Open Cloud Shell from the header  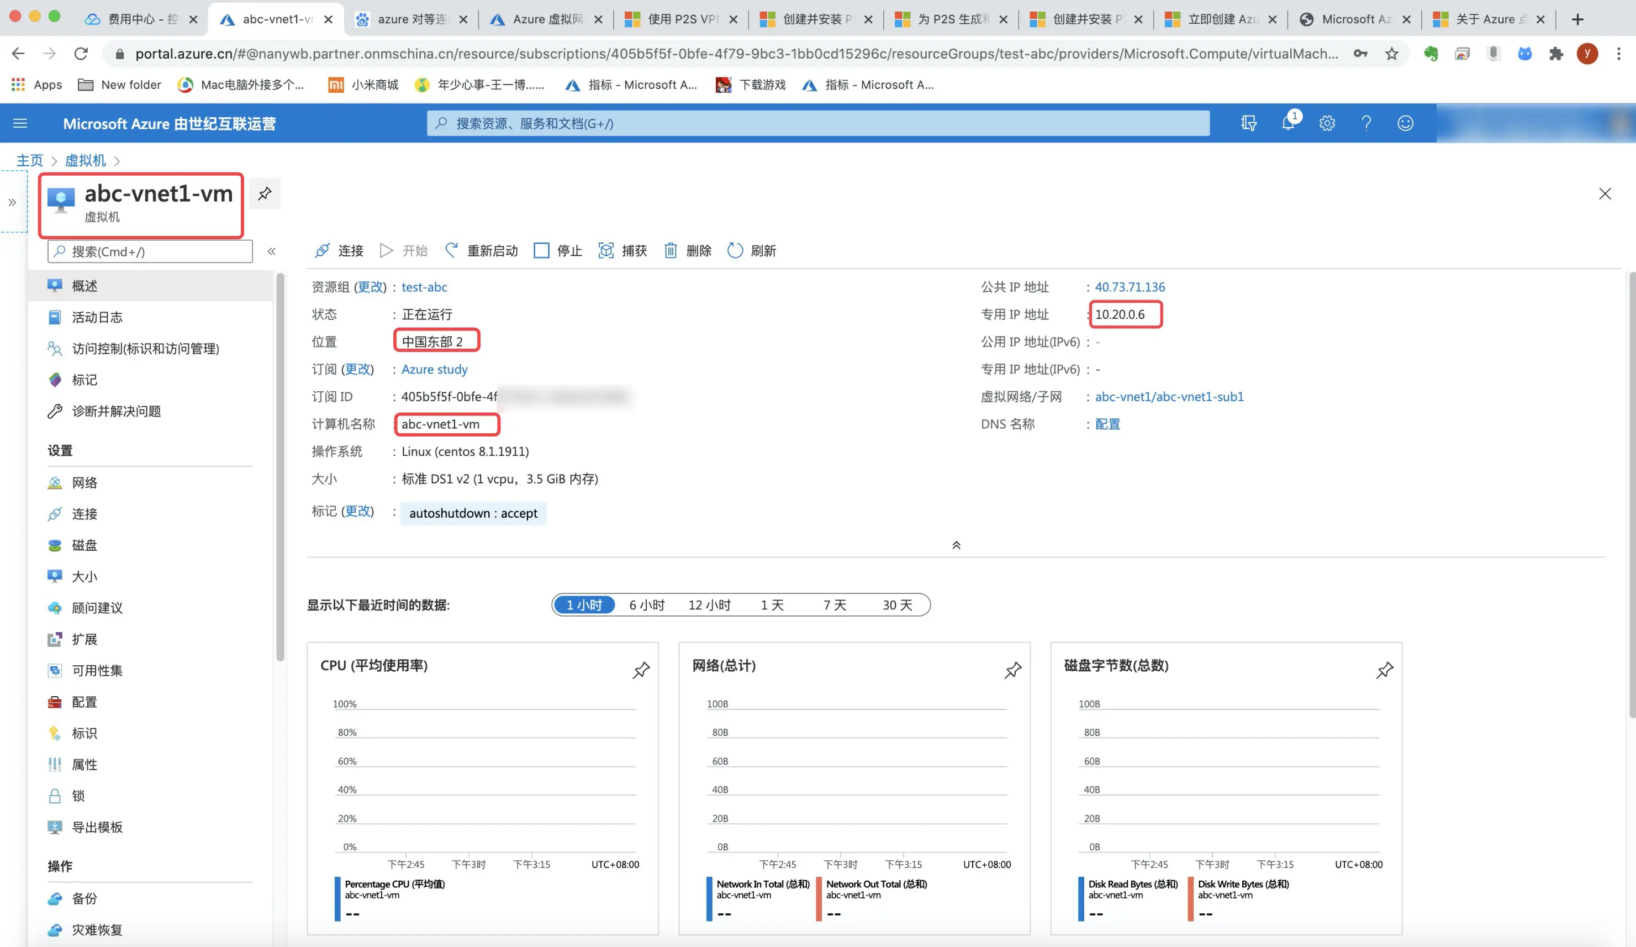pyautogui.click(x=1248, y=123)
